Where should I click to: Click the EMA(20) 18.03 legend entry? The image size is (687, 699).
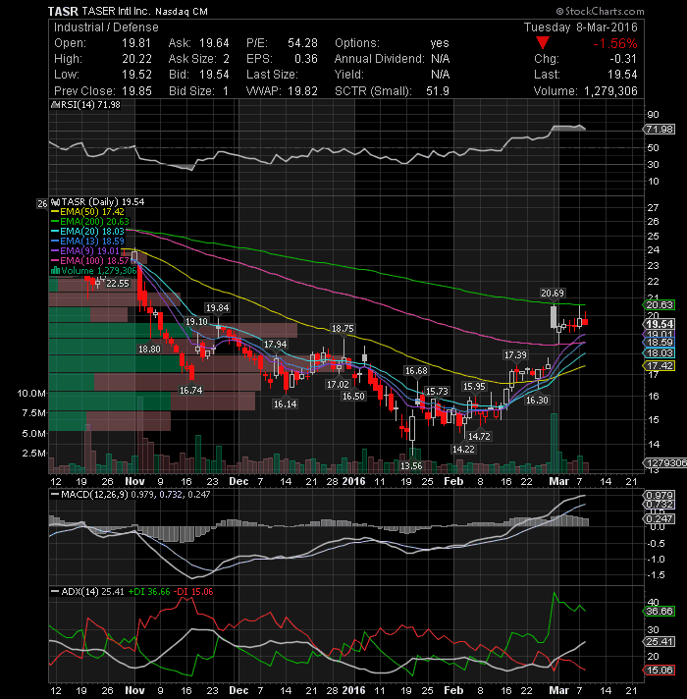pyautogui.click(x=87, y=232)
